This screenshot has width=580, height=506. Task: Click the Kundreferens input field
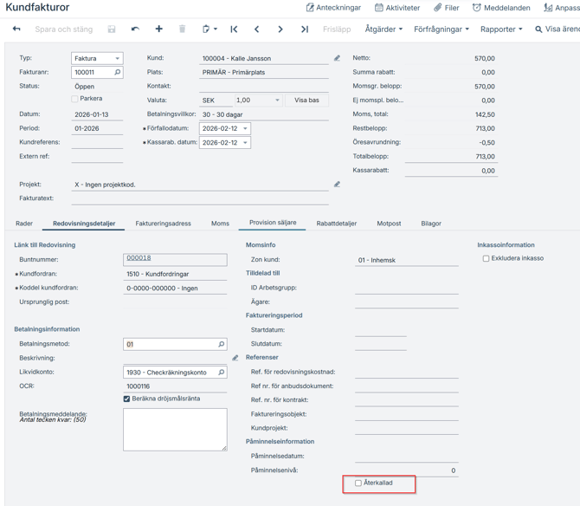pyautogui.click(x=97, y=142)
